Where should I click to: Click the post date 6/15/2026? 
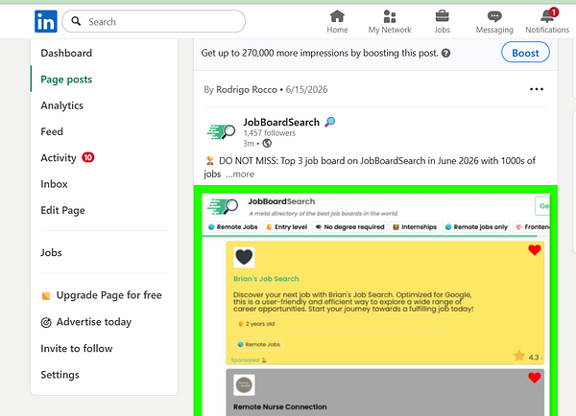coord(306,89)
